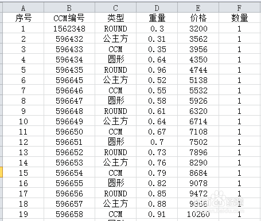Click the CCM编号 header cell
Viewport: 261px width, 221px height.
coord(69,18)
